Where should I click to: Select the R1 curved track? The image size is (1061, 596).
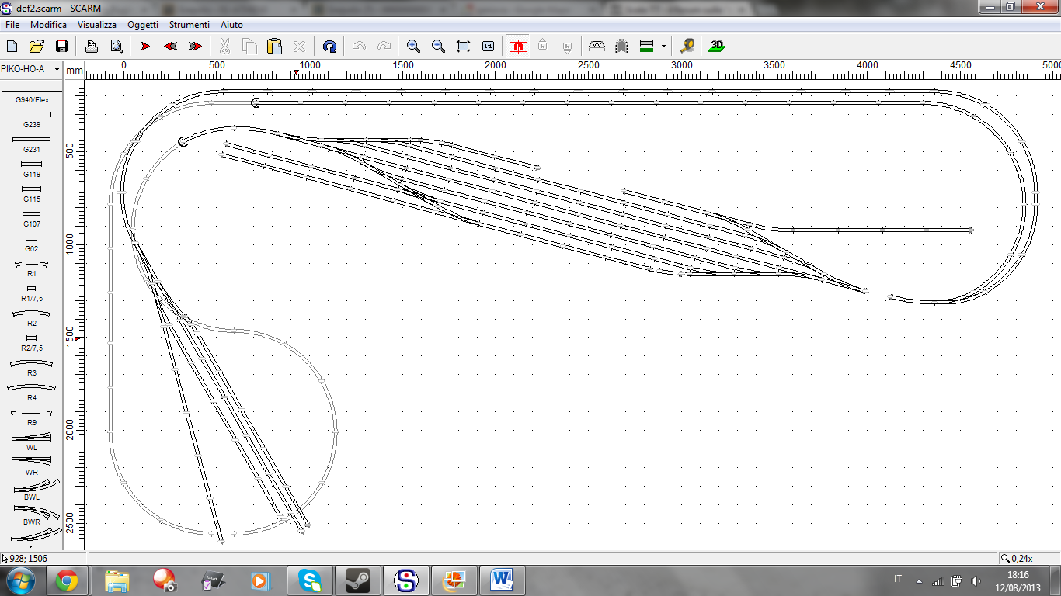pyautogui.click(x=31, y=268)
